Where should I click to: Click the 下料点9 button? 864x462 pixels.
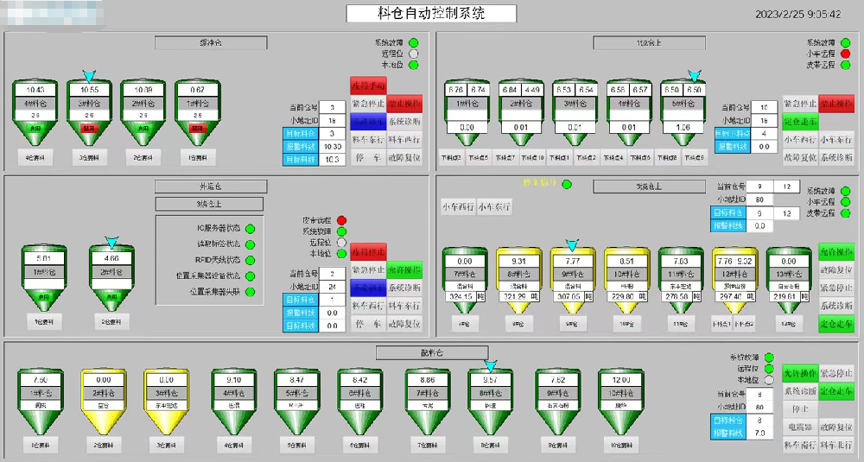click(x=693, y=157)
